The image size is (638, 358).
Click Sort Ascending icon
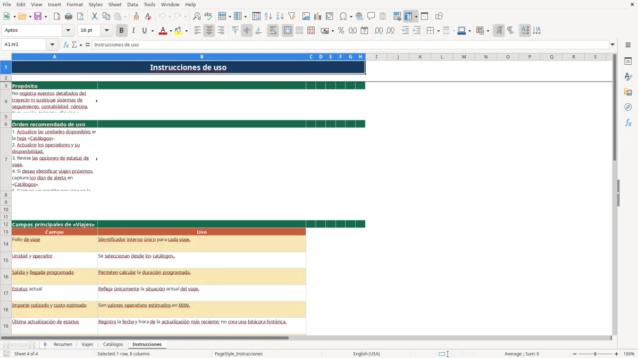click(268, 16)
